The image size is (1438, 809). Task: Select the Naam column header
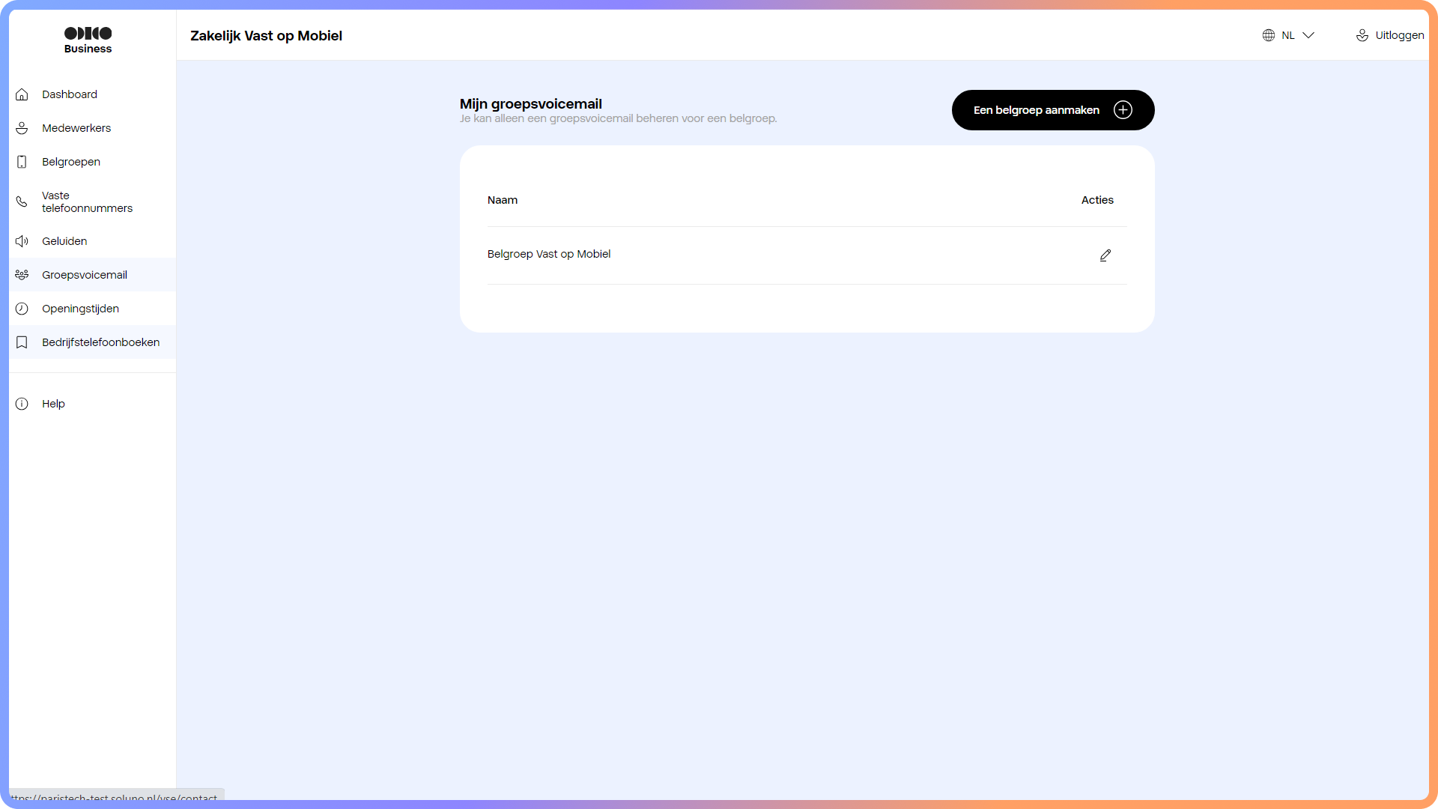(503, 200)
